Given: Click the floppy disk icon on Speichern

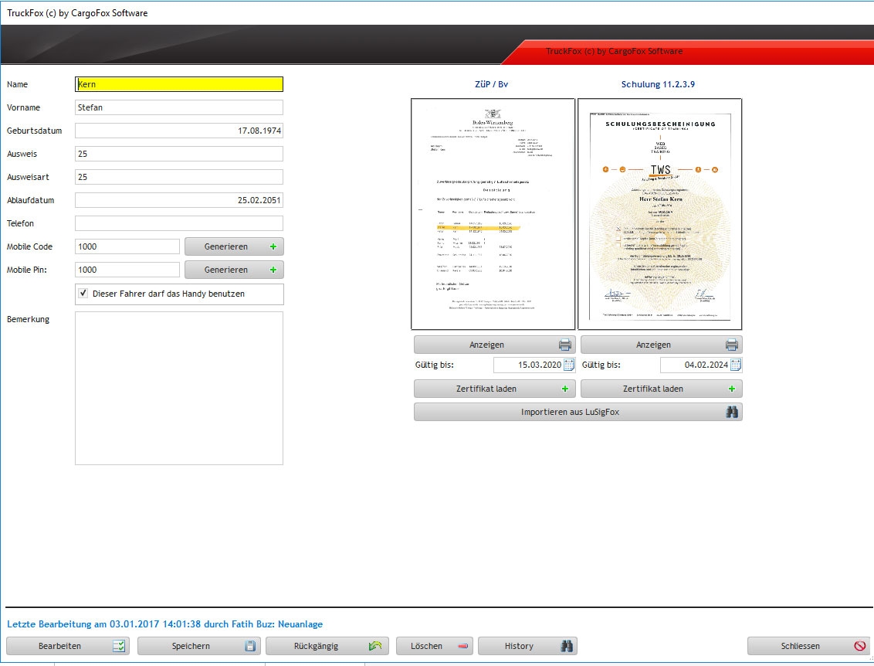Looking at the screenshot, I should click(250, 646).
